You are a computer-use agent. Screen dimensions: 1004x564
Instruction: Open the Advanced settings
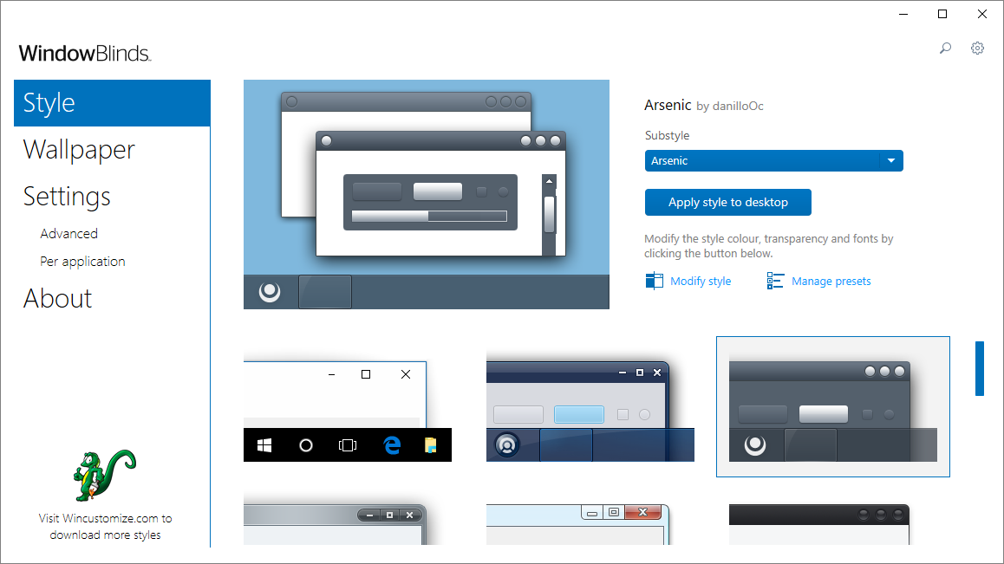pos(68,233)
